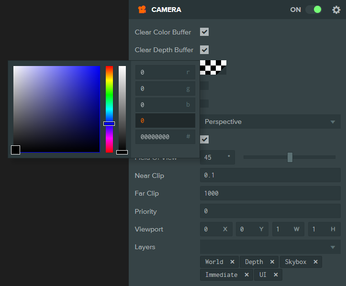Click the Field of View slider handle
346x286 pixels.
click(x=290, y=157)
